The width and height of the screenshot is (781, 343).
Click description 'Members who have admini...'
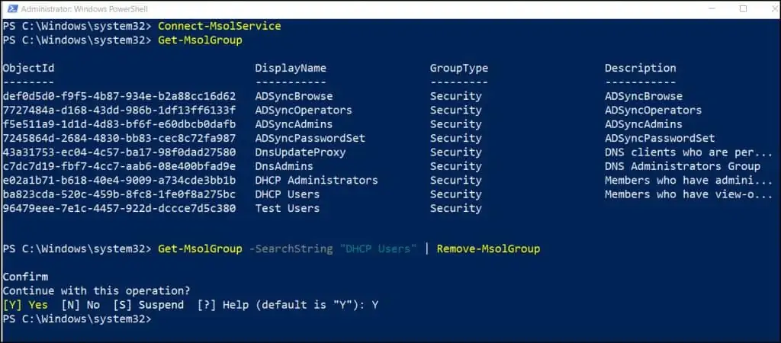tap(689, 180)
